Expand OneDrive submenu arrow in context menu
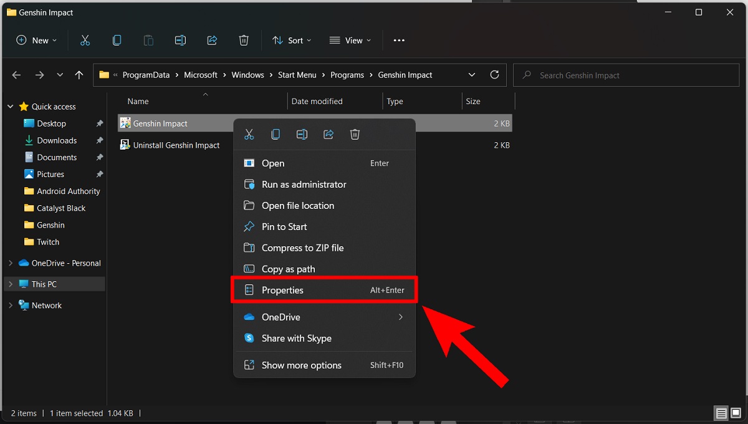This screenshot has width=748, height=424. 400,317
